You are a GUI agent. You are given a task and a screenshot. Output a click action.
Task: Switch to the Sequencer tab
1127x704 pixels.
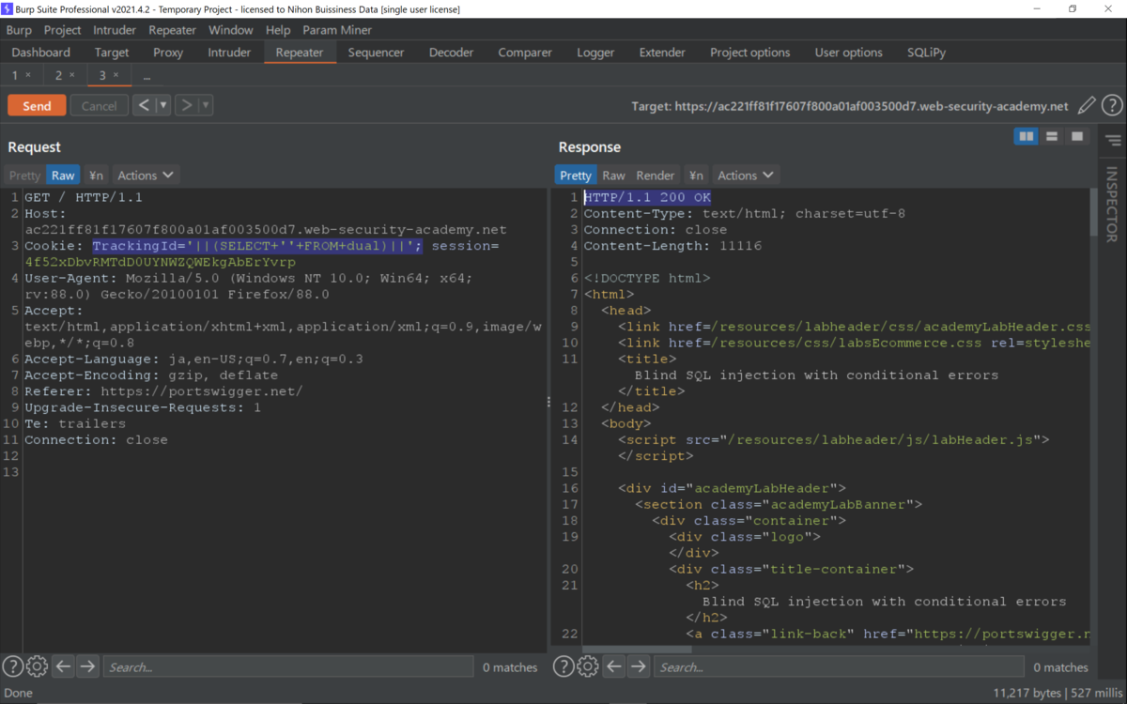pyautogui.click(x=376, y=53)
